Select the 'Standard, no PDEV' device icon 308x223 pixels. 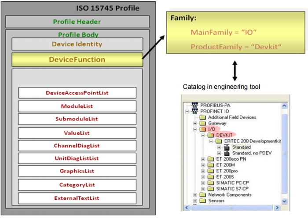click(227, 153)
